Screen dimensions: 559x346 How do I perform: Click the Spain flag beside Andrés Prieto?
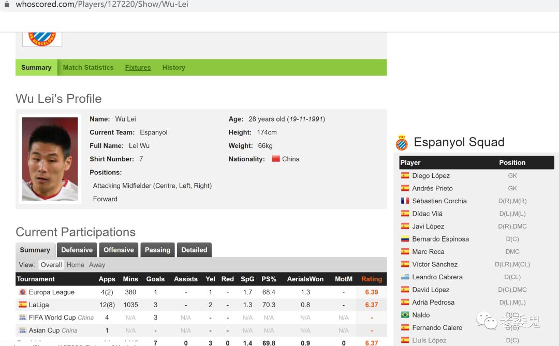pos(405,188)
